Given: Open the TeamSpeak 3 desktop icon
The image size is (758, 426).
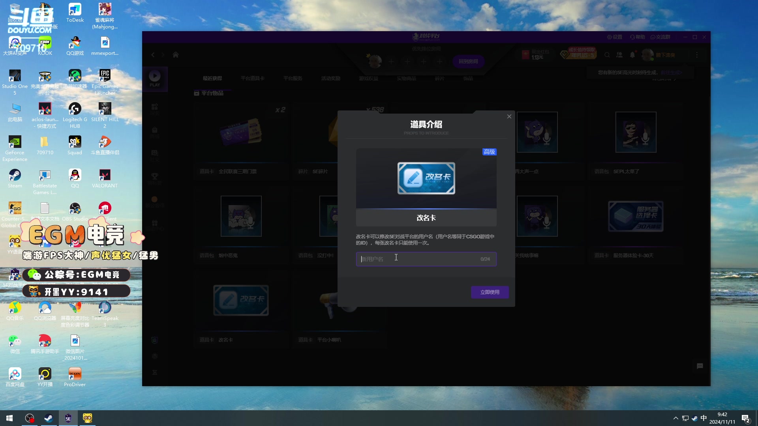Looking at the screenshot, I should pyautogui.click(x=105, y=308).
